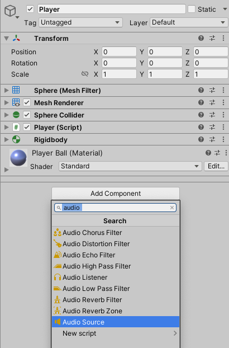Click the shader Edit... button

pyautogui.click(x=216, y=166)
